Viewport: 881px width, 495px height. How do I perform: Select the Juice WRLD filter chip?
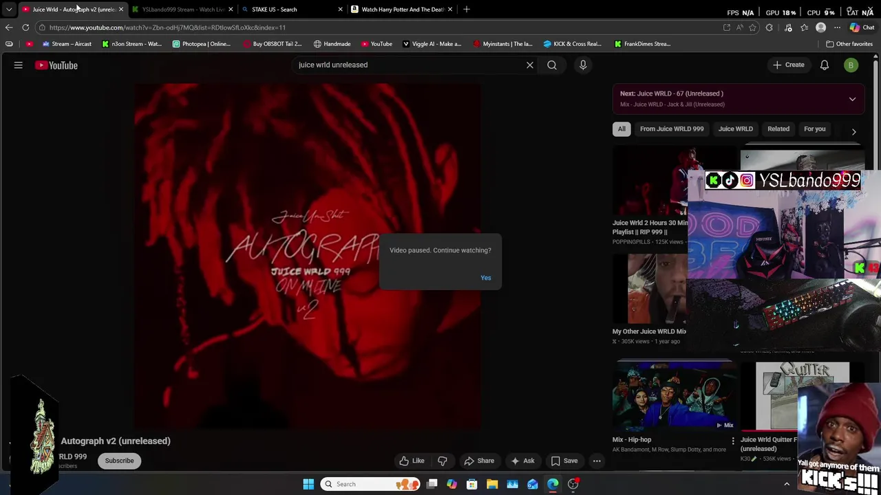736,129
